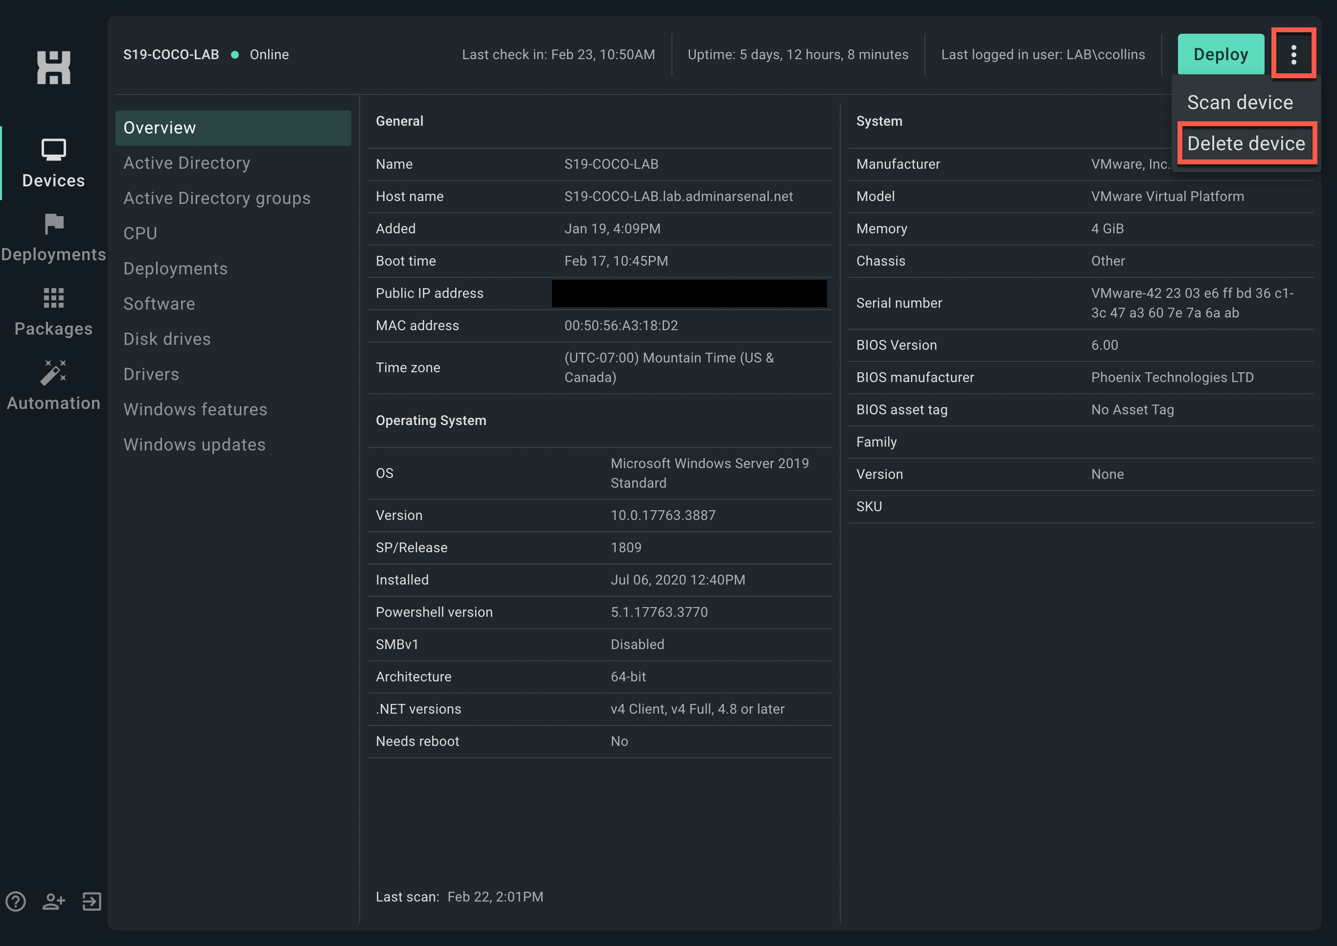
Task: Click the Name value S19-COCO-LAB
Action: click(x=611, y=164)
